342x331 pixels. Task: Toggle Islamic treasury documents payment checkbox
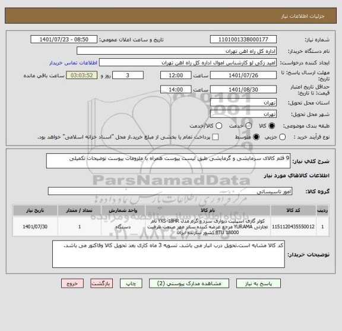point(216,137)
